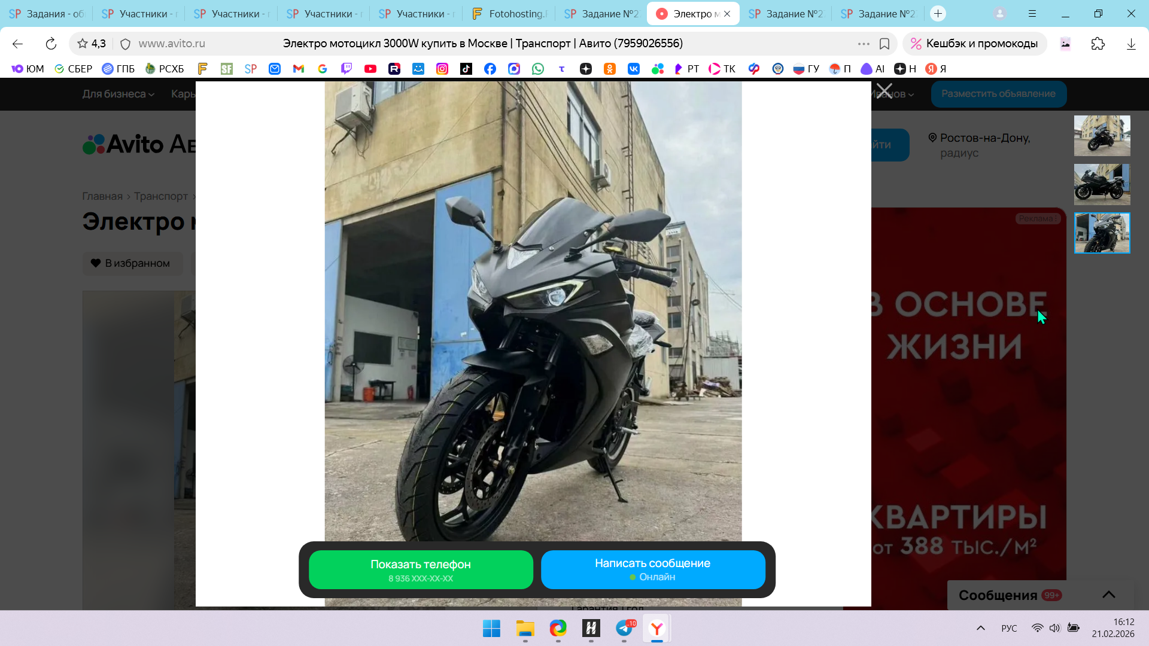1149x646 pixels.
Task: Expand the Сообщения chat panel
Action: point(1108,595)
